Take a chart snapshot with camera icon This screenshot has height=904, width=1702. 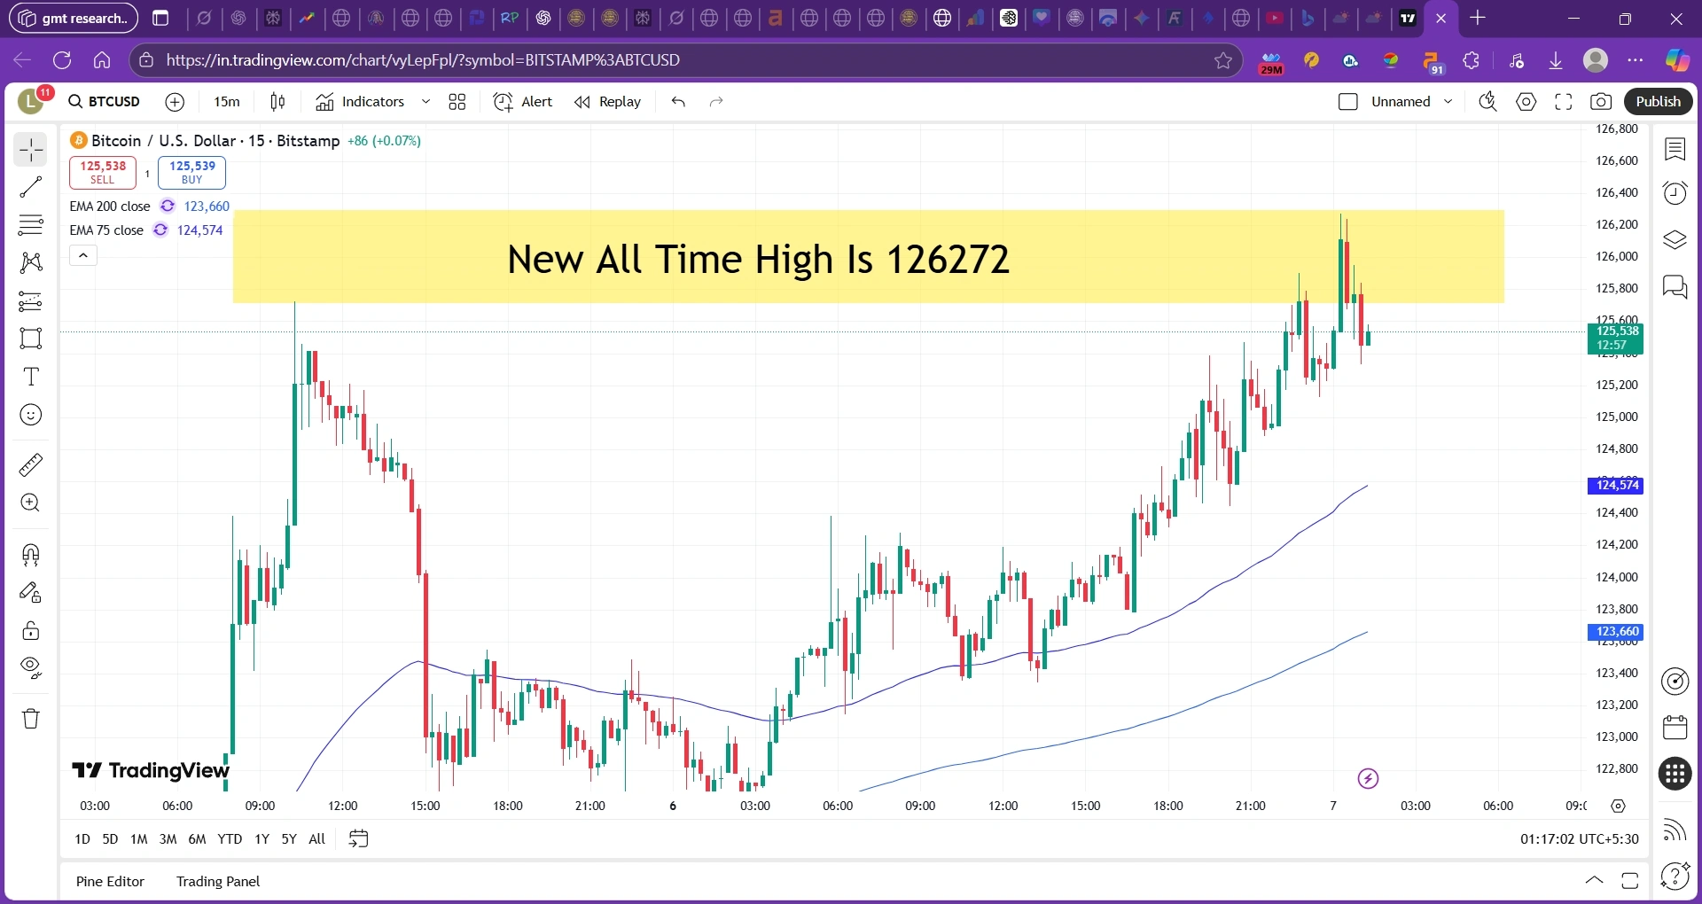tap(1601, 102)
